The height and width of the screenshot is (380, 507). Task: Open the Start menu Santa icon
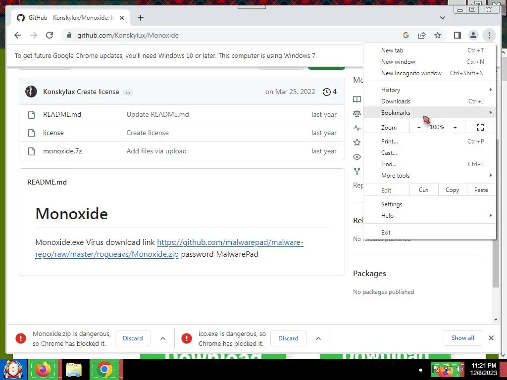(13, 370)
